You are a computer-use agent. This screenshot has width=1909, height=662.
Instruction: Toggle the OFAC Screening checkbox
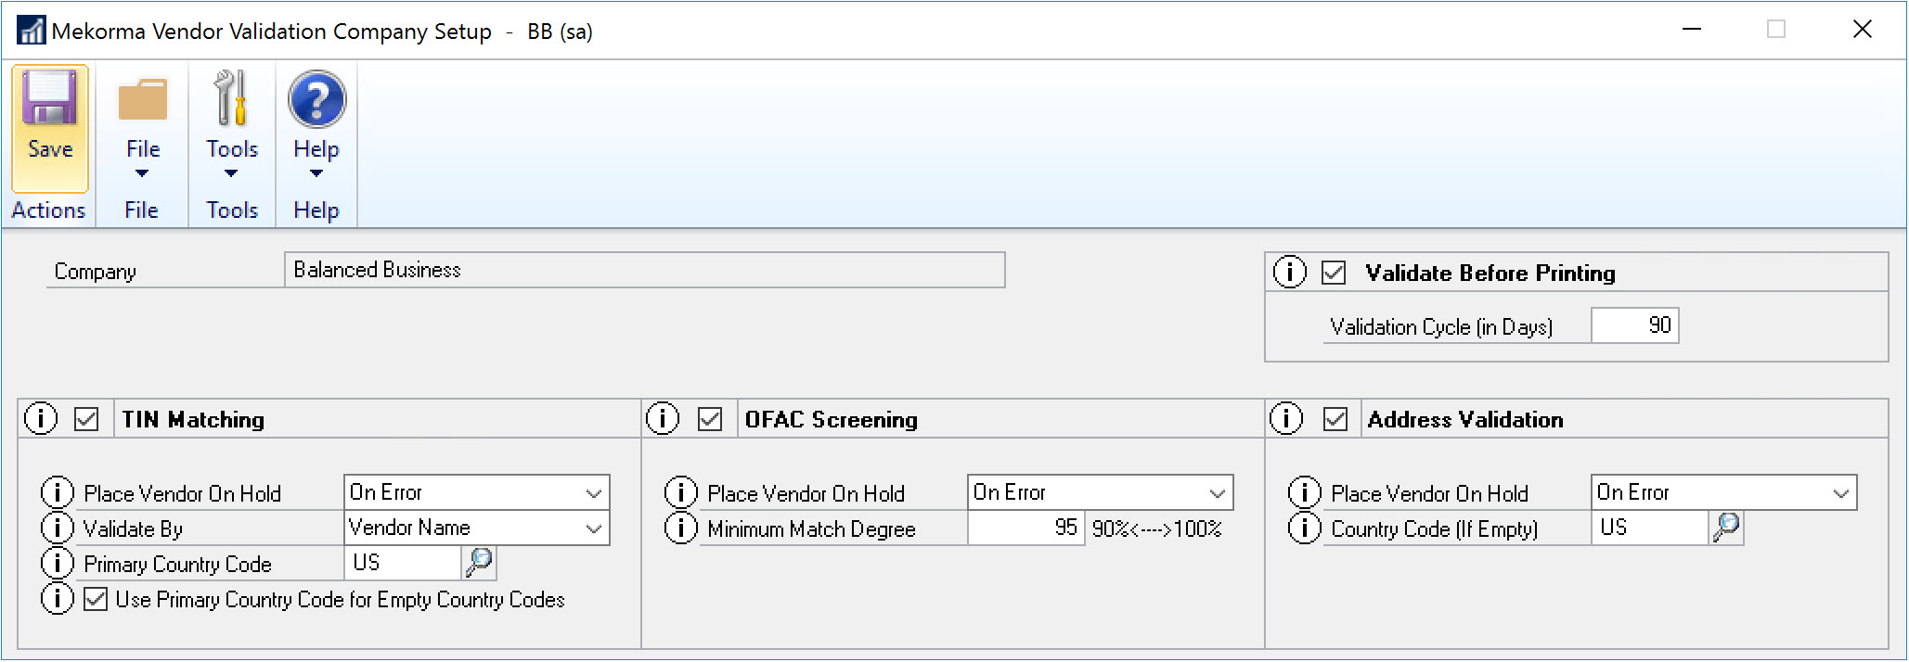[710, 419]
